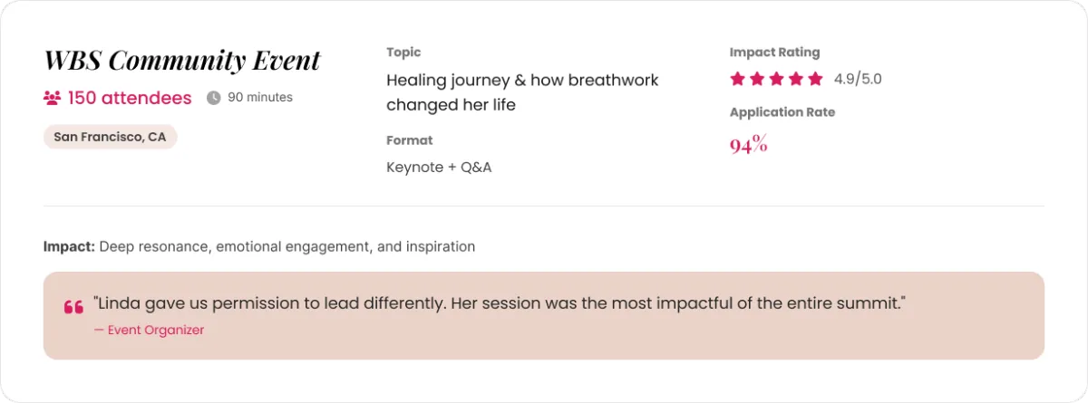Click the attendees group icon

pos(53,98)
